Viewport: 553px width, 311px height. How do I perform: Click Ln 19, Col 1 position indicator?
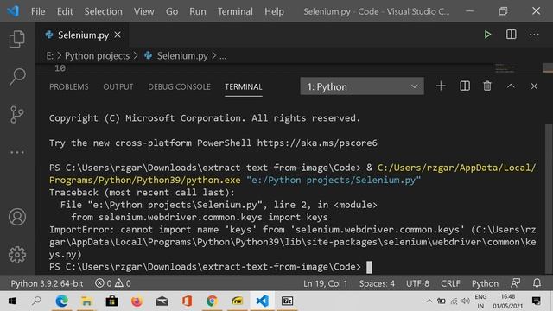(325, 283)
